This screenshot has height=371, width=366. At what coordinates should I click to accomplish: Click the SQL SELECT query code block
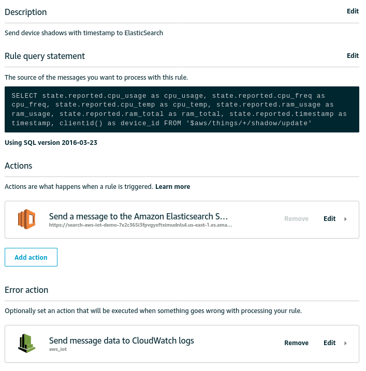coord(182,109)
